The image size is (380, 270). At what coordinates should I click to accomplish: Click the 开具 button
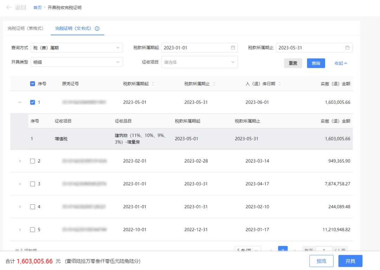coord(350,261)
